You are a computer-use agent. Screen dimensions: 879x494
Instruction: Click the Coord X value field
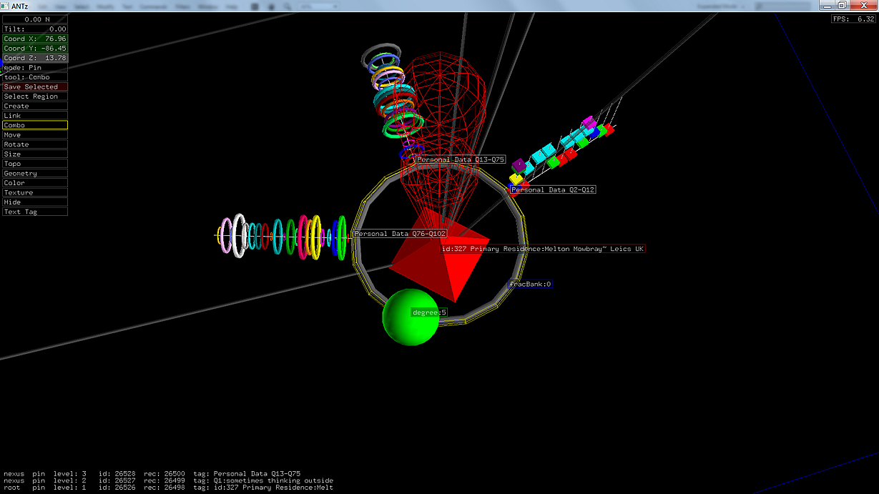(x=35, y=39)
